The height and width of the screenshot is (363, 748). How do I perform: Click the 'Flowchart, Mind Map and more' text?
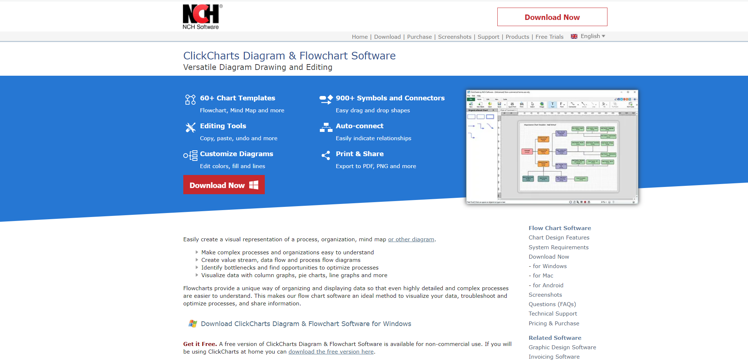coord(242,110)
